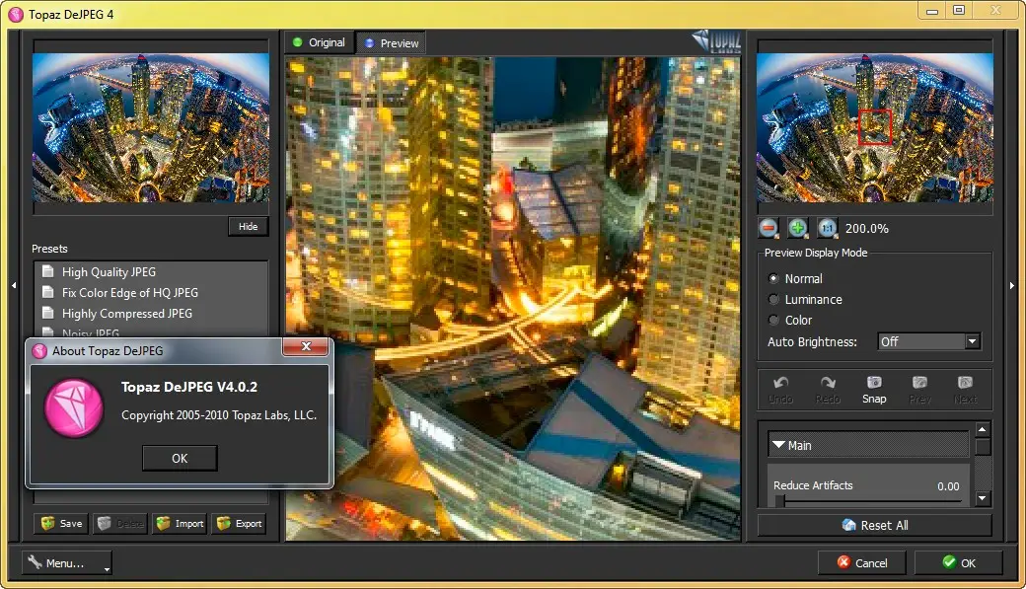The width and height of the screenshot is (1026, 589).
Task: Click the scroll up arrow in settings panel
Action: coord(982,429)
